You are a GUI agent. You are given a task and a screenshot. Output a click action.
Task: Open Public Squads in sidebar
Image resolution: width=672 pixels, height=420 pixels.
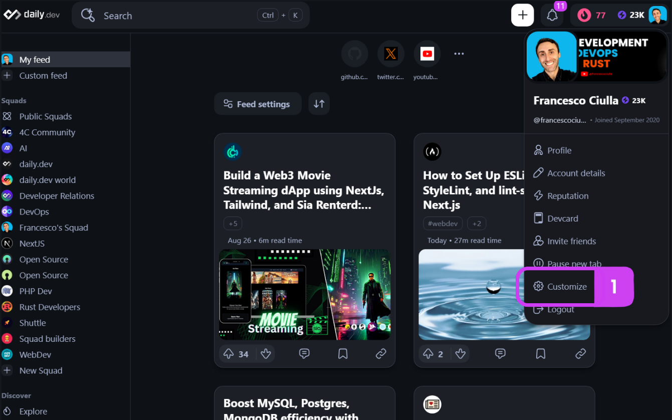(x=65, y=116)
